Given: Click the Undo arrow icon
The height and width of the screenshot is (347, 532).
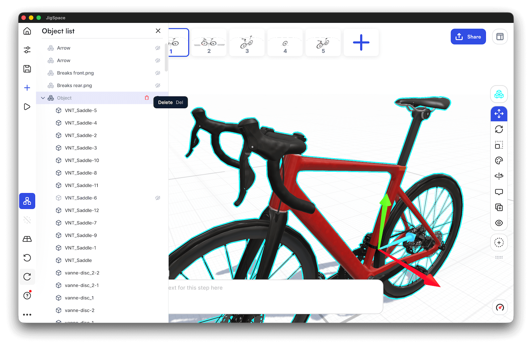Looking at the screenshot, I should (x=27, y=258).
